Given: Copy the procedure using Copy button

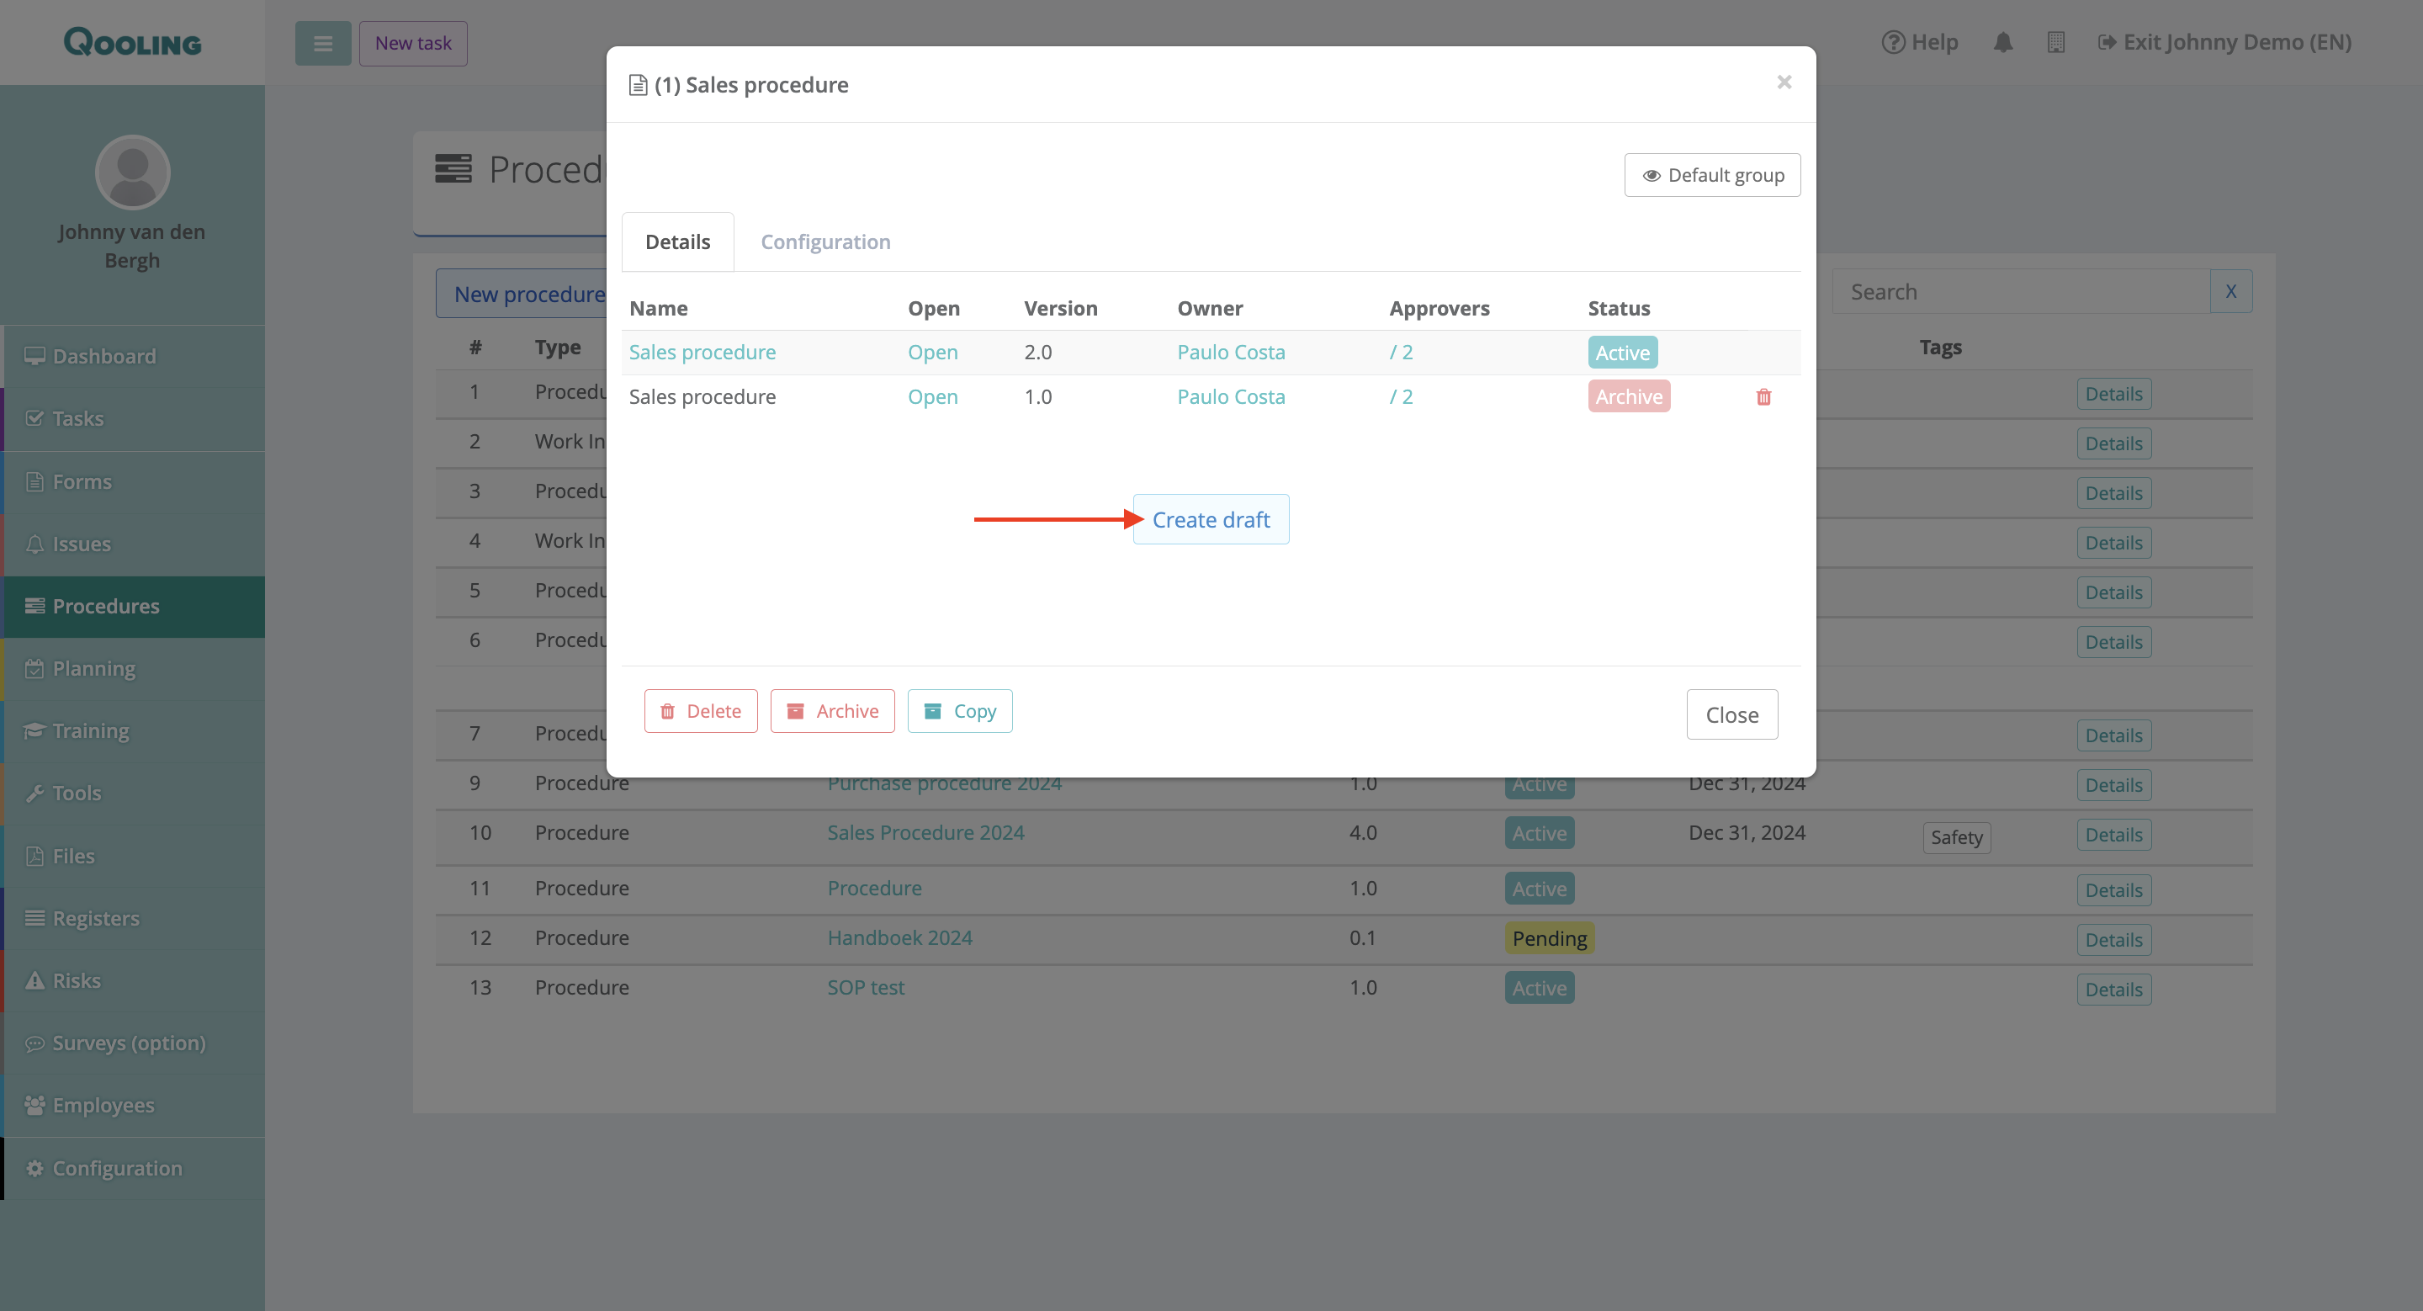Looking at the screenshot, I should (959, 711).
